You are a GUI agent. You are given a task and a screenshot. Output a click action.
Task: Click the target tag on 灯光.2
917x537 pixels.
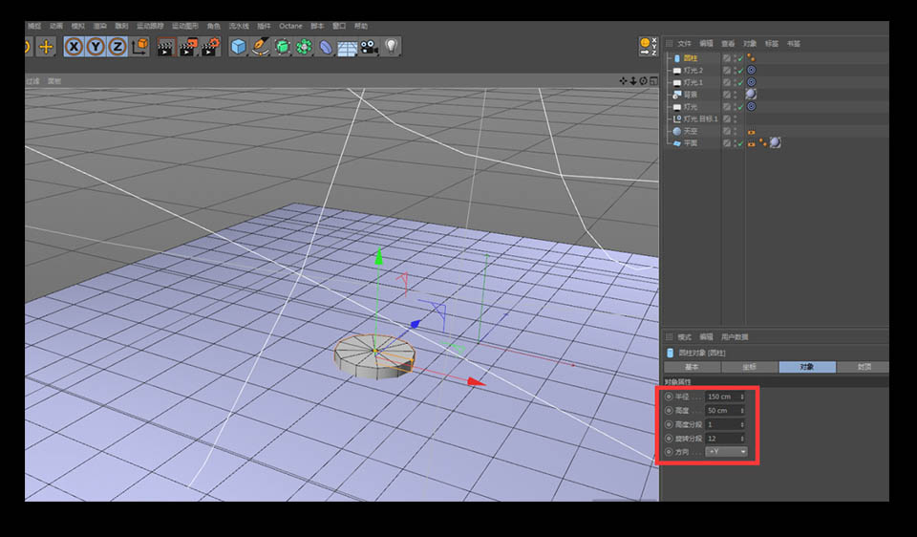(x=752, y=70)
